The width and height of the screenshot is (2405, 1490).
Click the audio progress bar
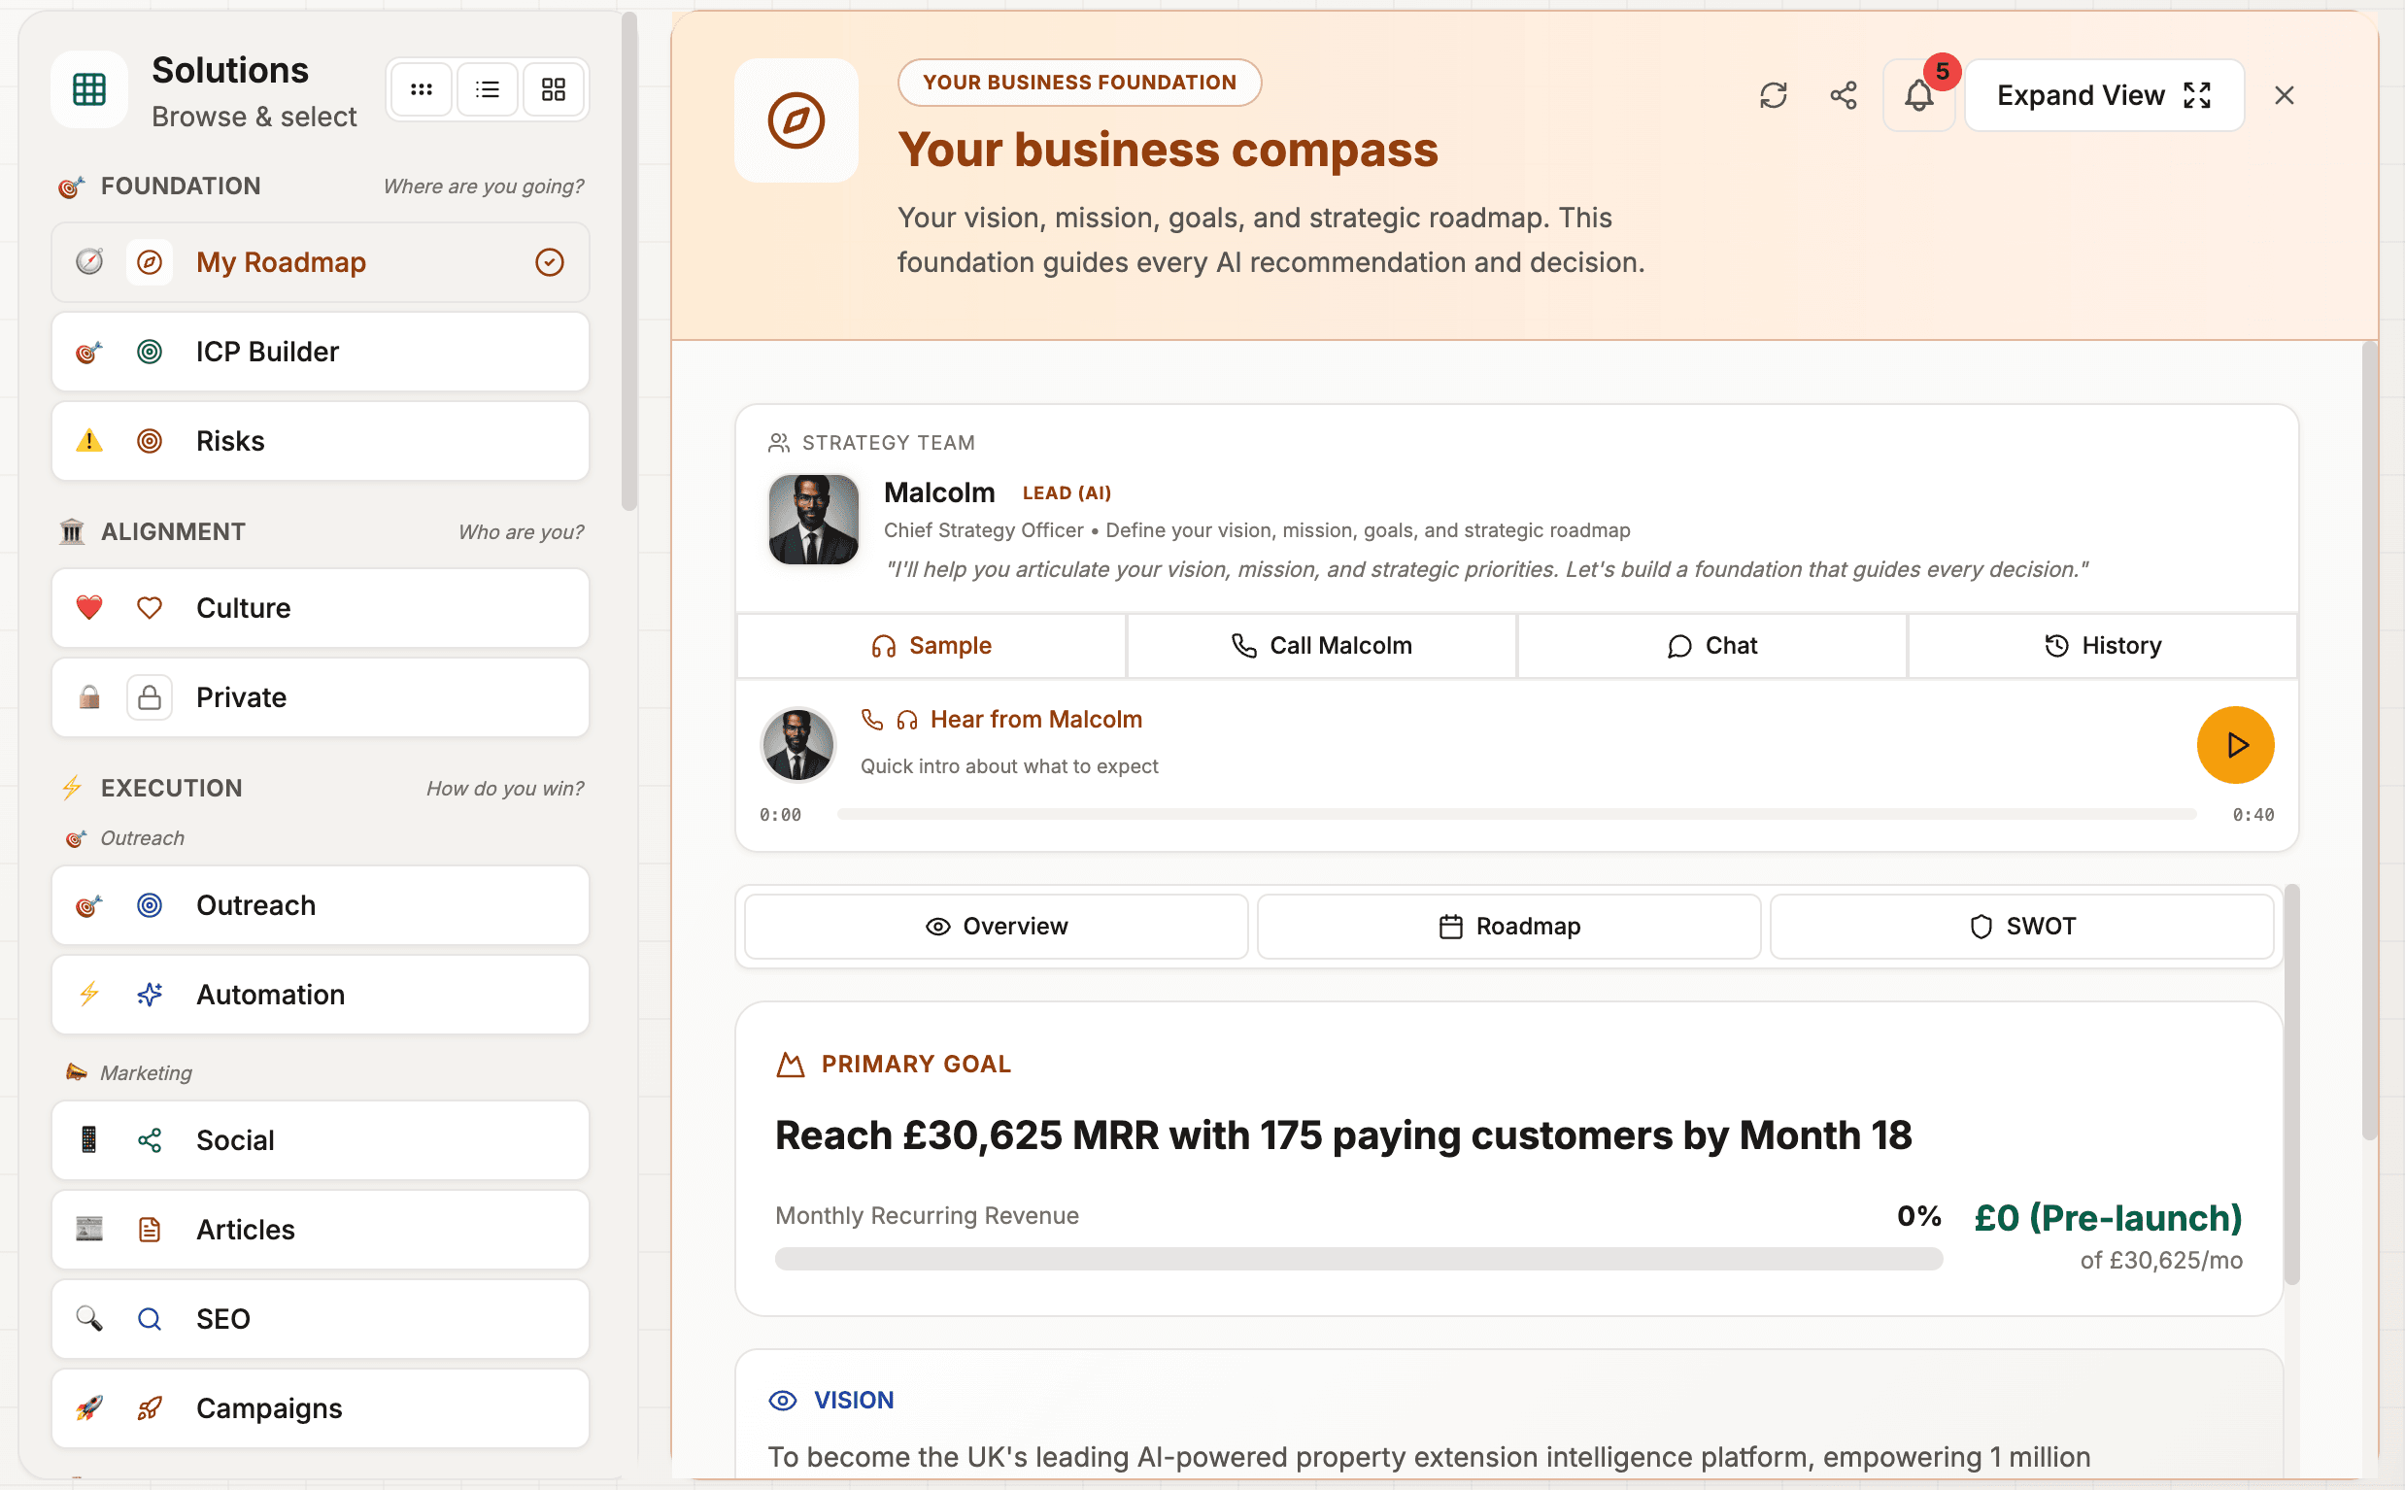(1515, 815)
